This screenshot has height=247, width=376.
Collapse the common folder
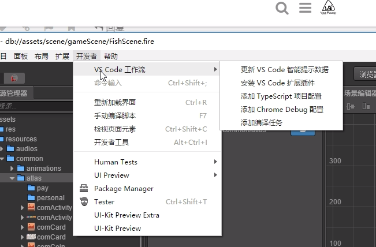[2, 159]
